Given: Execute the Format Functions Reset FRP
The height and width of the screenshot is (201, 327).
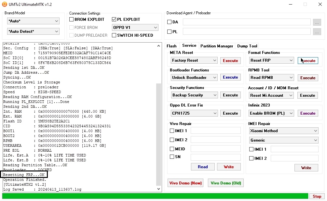Looking at the screenshot, I should 308,60.
